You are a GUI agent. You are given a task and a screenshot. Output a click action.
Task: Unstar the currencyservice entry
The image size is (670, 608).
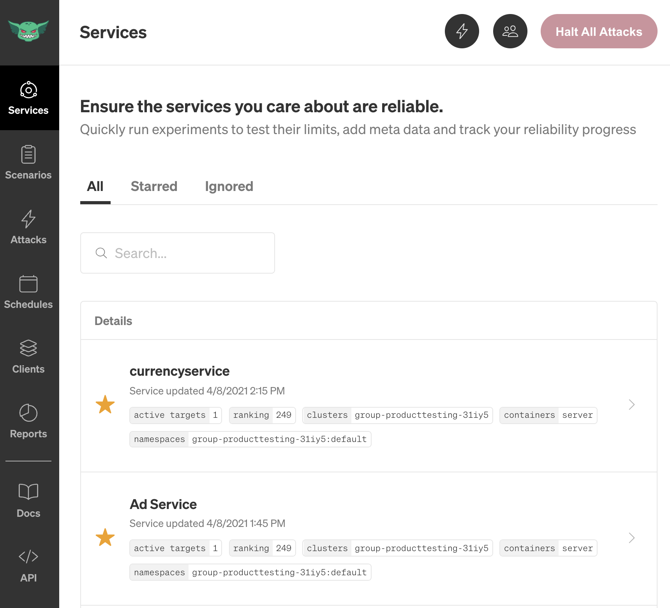click(x=105, y=405)
